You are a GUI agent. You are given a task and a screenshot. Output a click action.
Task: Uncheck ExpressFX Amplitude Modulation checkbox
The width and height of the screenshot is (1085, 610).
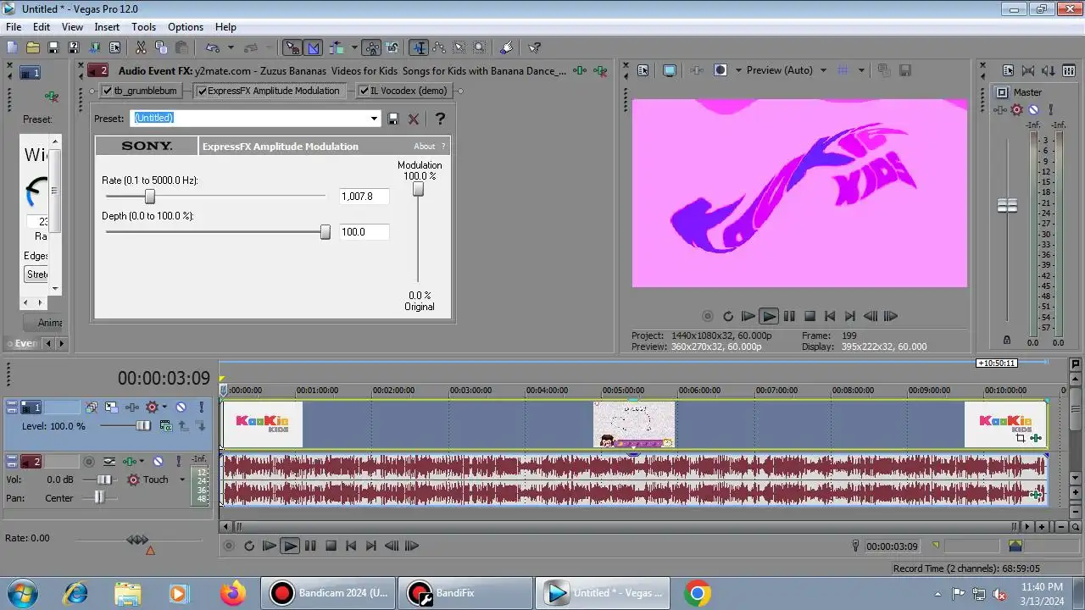[202, 91]
